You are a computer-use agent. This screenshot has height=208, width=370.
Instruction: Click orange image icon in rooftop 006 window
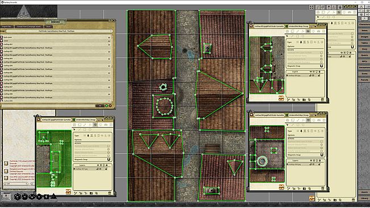[281, 187]
